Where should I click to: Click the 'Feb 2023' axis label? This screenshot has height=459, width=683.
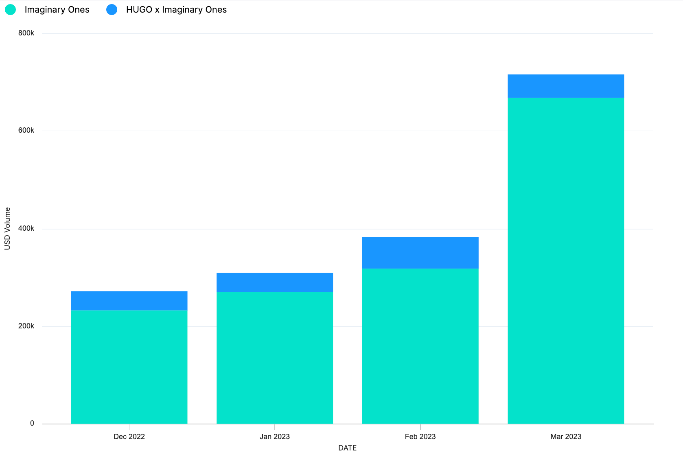click(420, 437)
